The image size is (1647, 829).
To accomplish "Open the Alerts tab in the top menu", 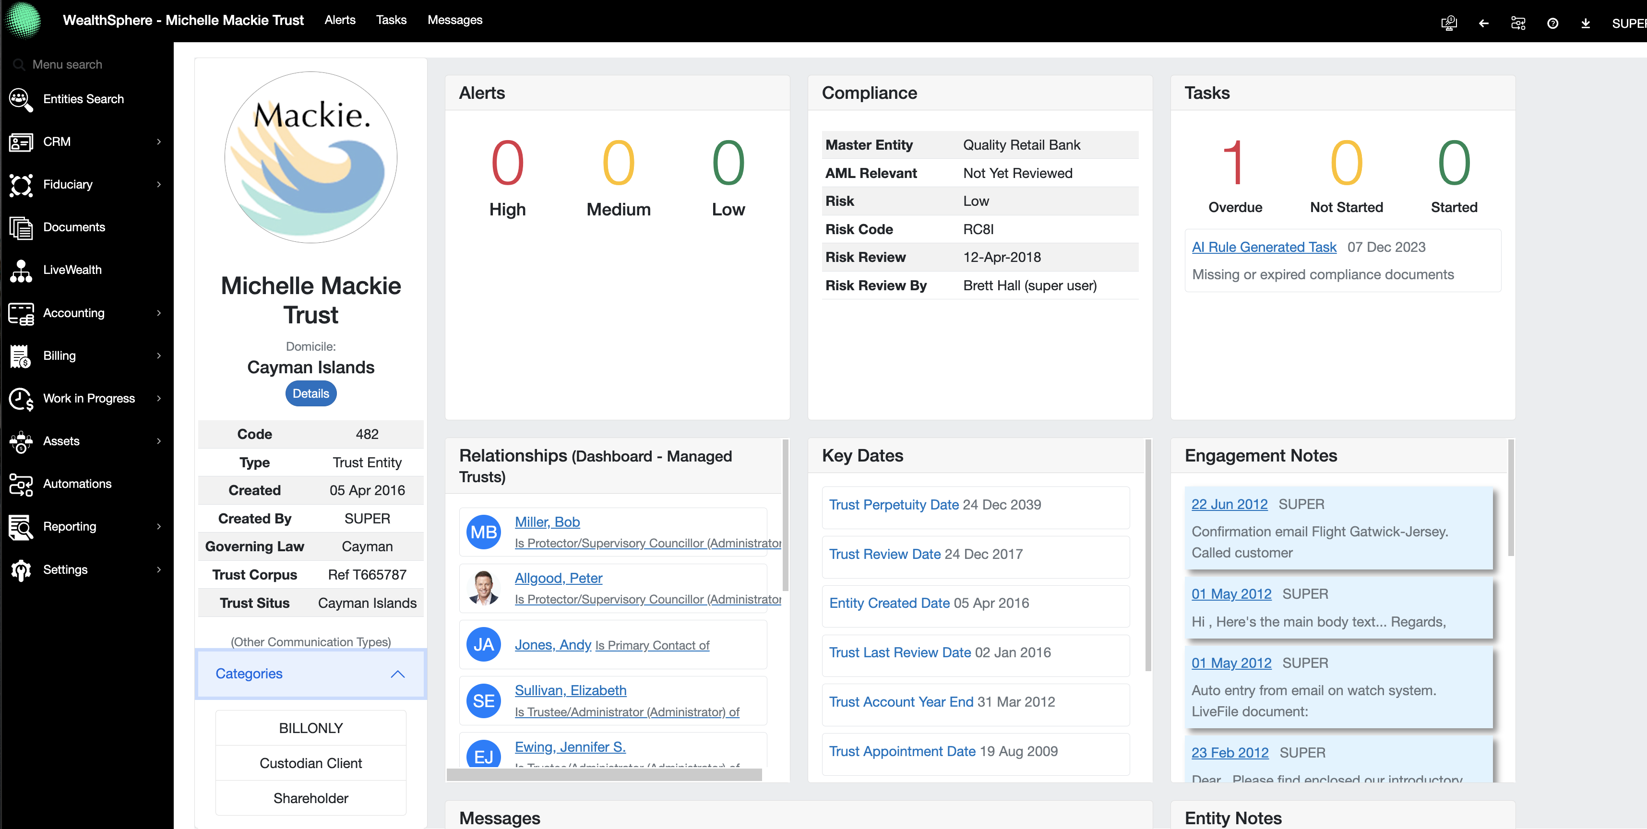I will point(339,20).
